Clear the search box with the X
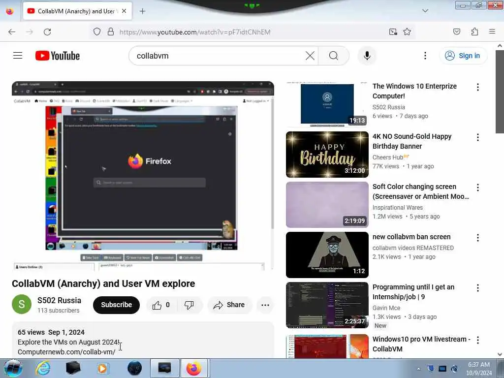The height and width of the screenshot is (378, 504). pos(310,56)
